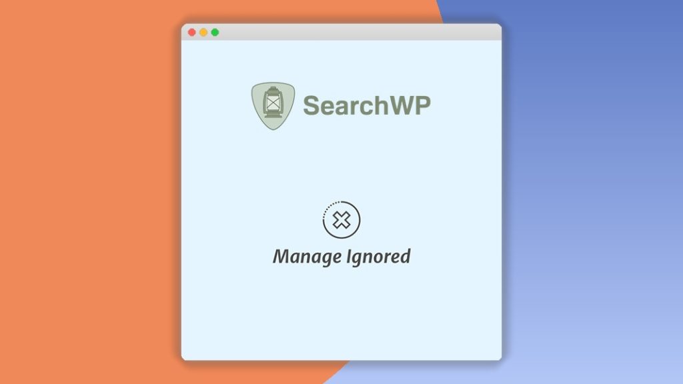The height and width of the screenshot is (384, 683).
Task: Close the window with the red dot
Action: click(191, 32)
